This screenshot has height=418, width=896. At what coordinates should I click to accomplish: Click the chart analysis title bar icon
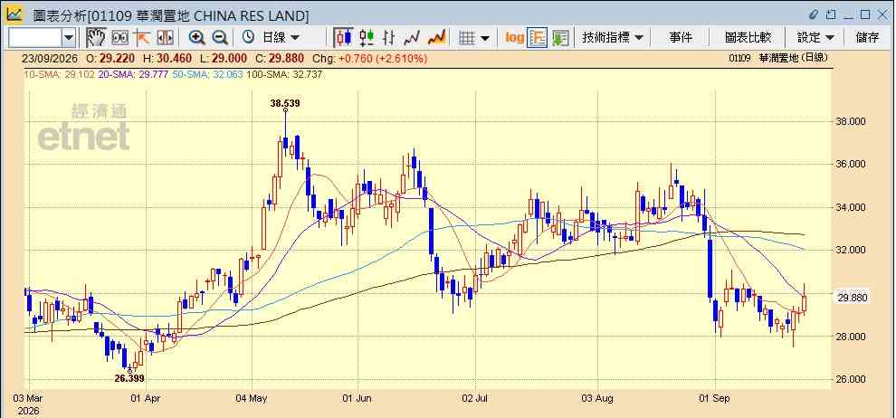point(14,14)
